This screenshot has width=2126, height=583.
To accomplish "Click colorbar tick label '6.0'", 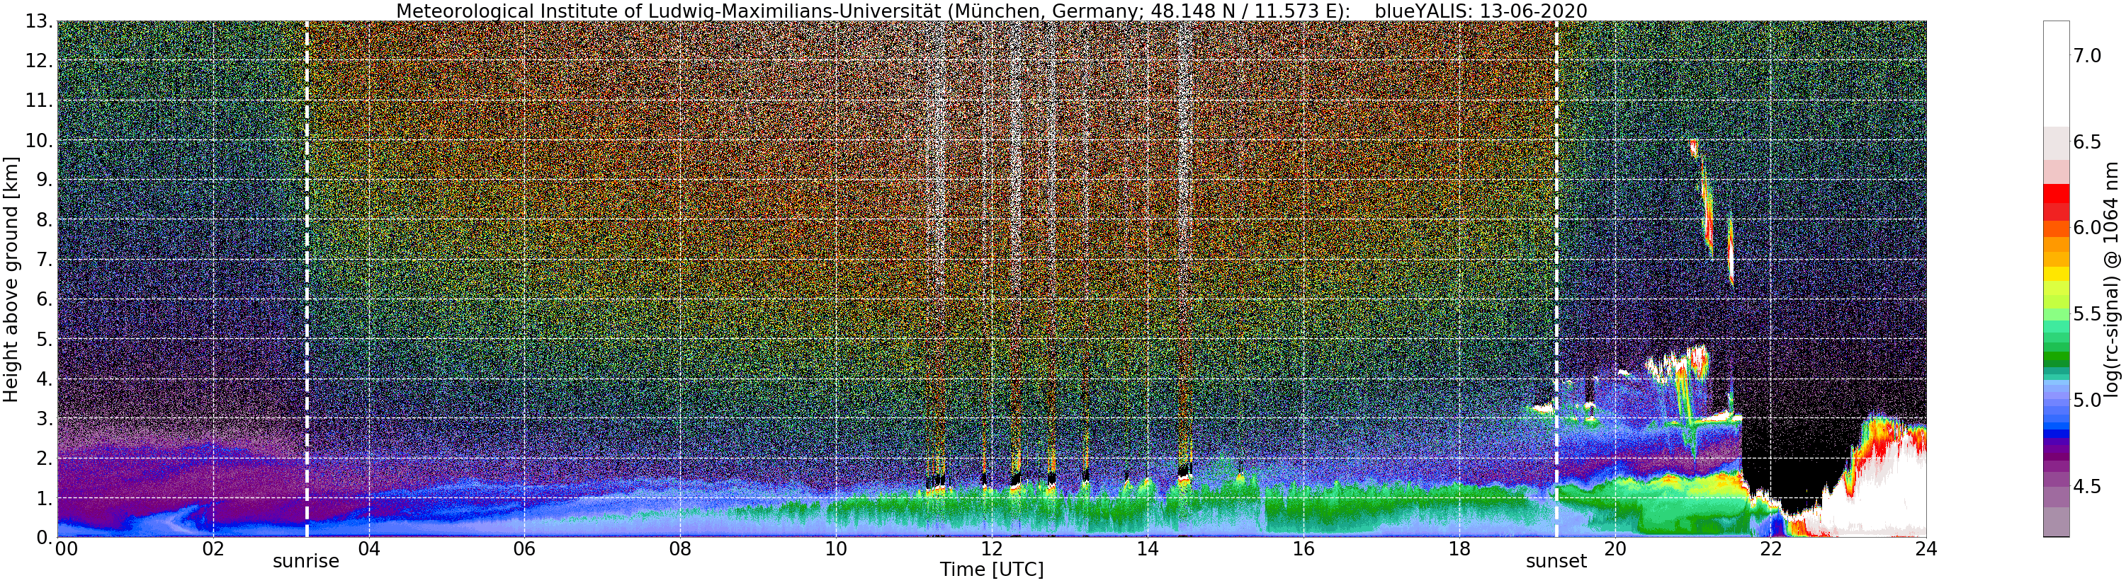I will click(2086, 228).
